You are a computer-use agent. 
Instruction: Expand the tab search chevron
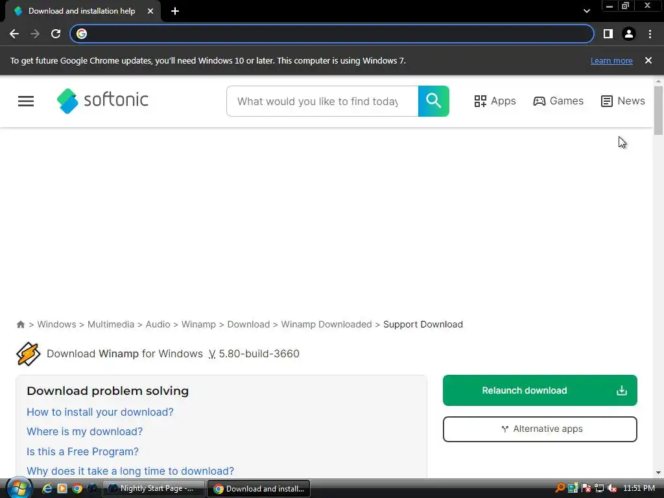click(x=586, y=11)
